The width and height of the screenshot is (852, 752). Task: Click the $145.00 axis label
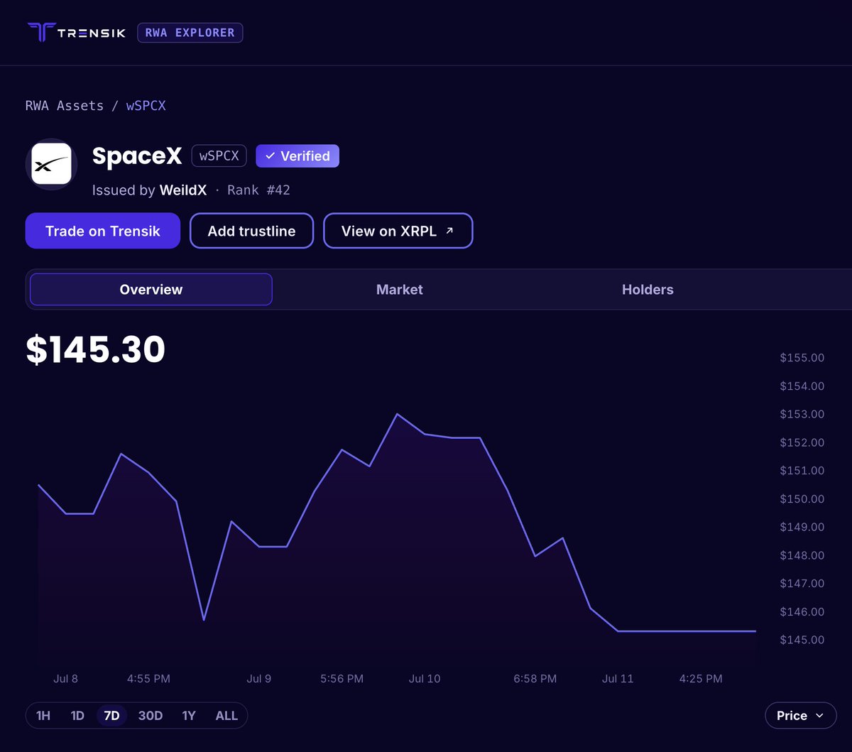click(x=802, y=640)
